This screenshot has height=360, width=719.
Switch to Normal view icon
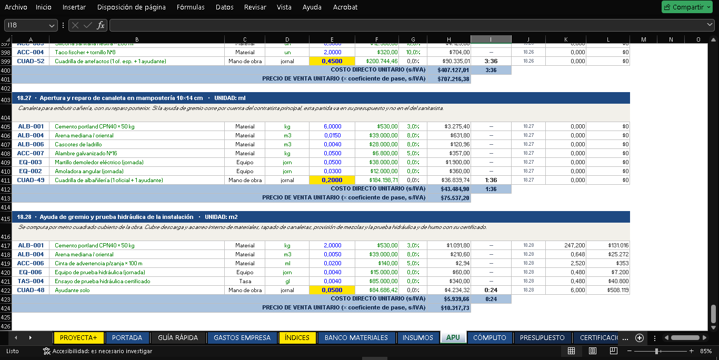point(572,351)
